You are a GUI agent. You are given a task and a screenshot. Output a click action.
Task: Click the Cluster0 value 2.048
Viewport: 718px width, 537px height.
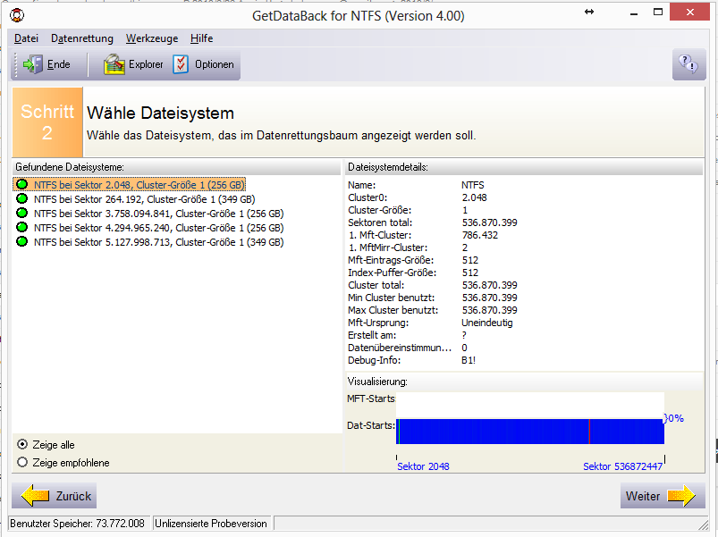(x=475, y=197)
